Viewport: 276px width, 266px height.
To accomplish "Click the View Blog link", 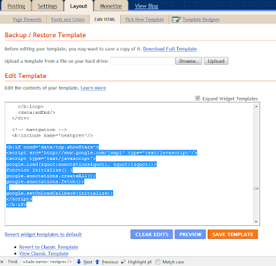I will pyautogui.click(x=146, y=6).
